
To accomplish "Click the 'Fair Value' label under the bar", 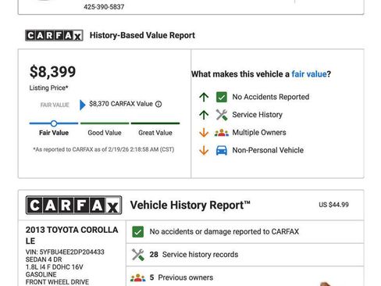I will coord(54,133).
